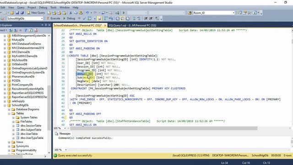Collapse the SchoolMgtDb database node
The width and height of the screenshot is (293, 165).
click(5, 105)
